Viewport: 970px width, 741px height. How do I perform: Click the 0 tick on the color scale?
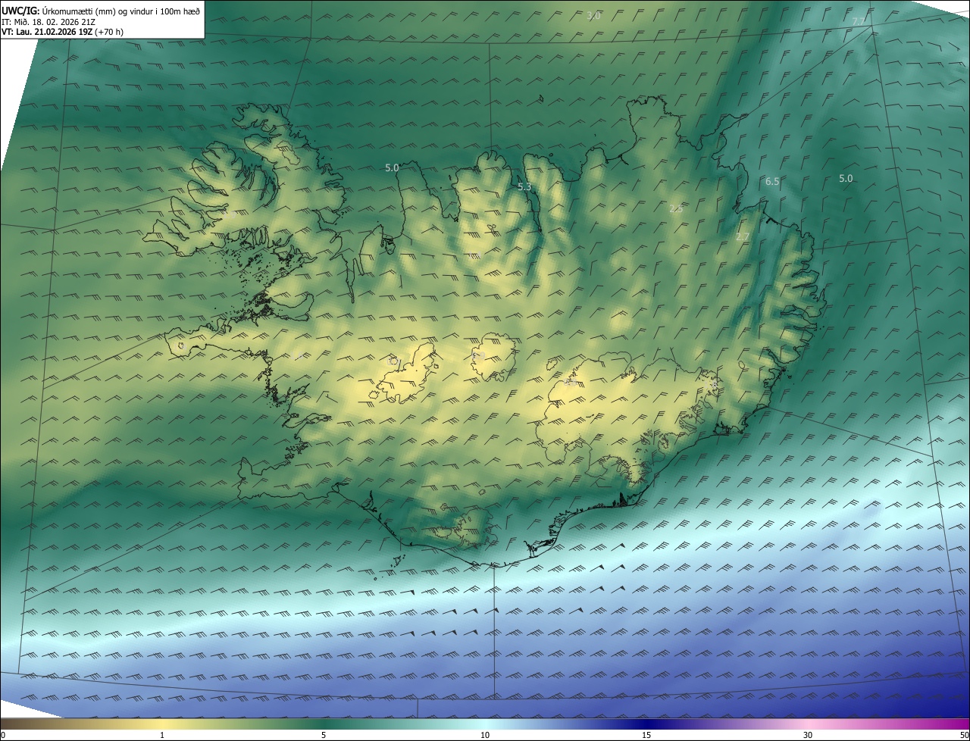pos(3,735)
